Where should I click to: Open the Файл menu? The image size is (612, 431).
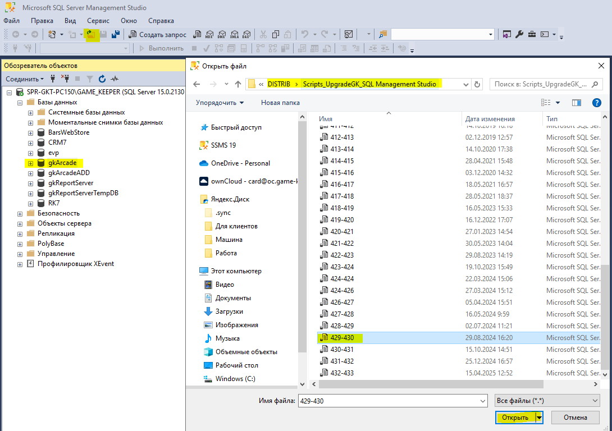point(12,21)
